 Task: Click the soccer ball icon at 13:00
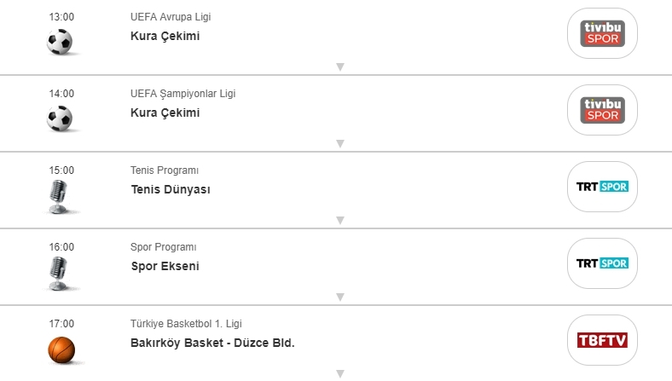coord(61,42)
